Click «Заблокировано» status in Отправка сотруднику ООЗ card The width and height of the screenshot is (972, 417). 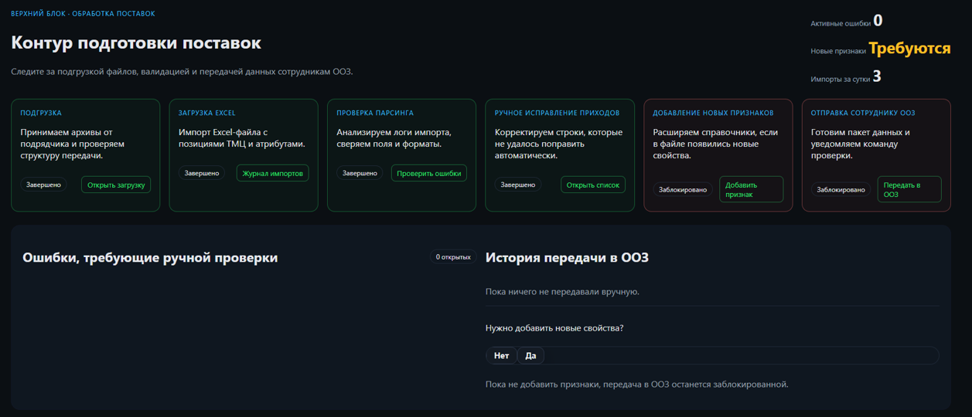[x=841, y=190]
